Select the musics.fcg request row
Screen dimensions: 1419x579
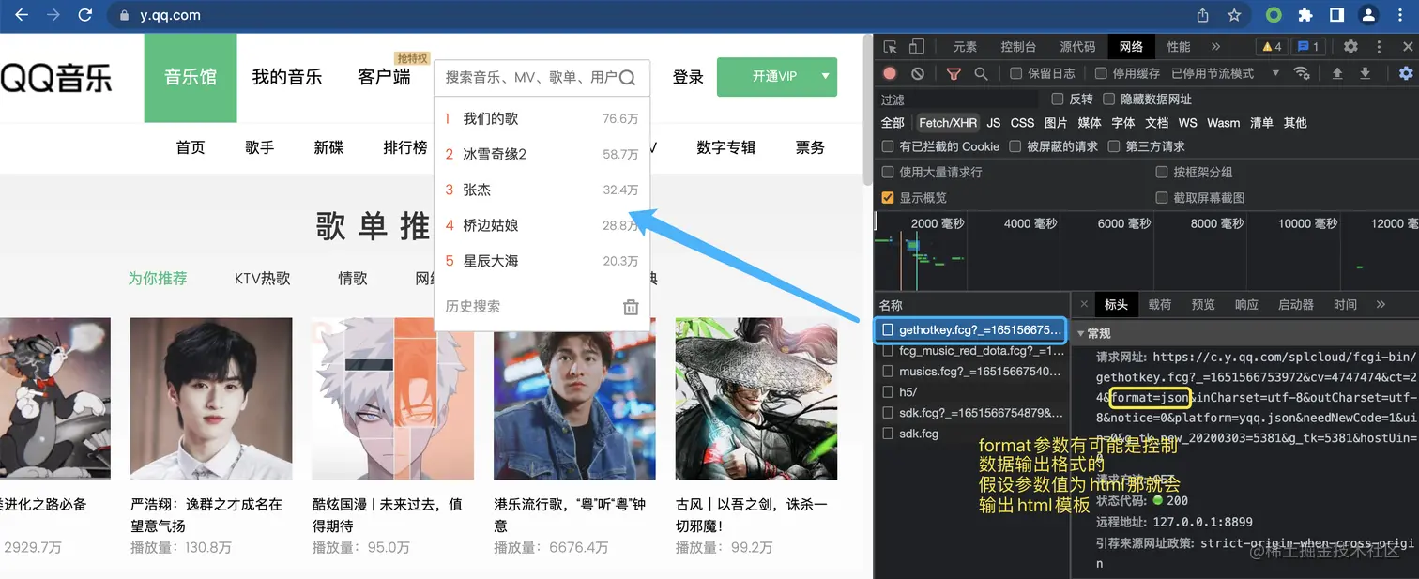click(x=972, y=372)
